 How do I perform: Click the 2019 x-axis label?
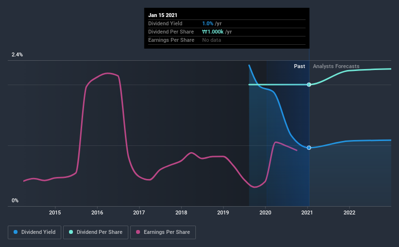pyautogui.click(x=223, y=212)
